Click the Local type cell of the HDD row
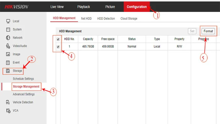The height and width of the screenshot is (124, 220). tap(157, 46)
